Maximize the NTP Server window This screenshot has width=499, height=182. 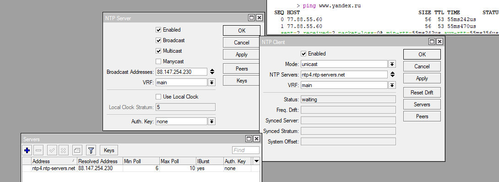point(252,18)
